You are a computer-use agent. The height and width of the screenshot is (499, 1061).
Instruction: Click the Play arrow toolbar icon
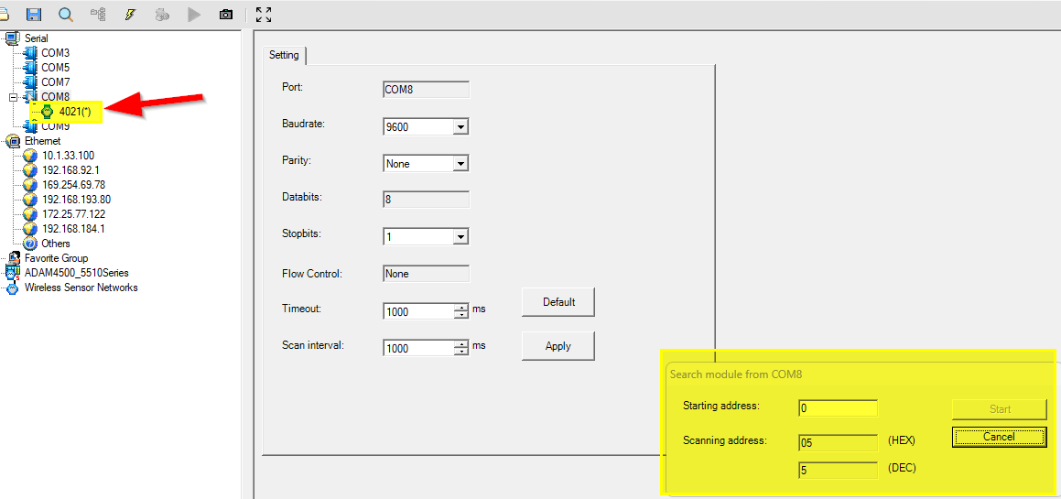(194, 15)
